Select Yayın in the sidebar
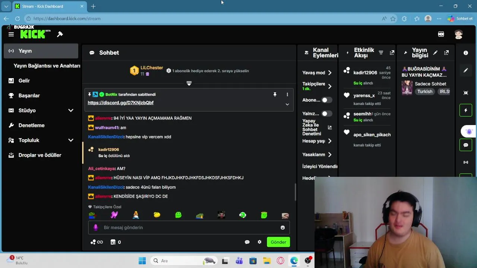Viewport: 477px width, 268px height. (41, 51)
